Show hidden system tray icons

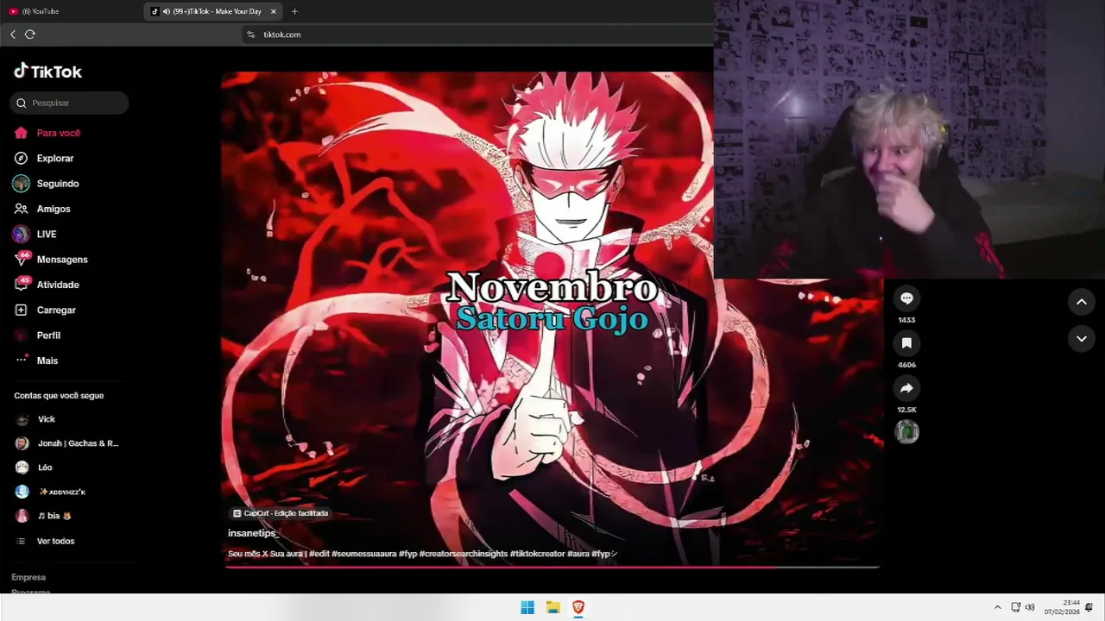998,607
